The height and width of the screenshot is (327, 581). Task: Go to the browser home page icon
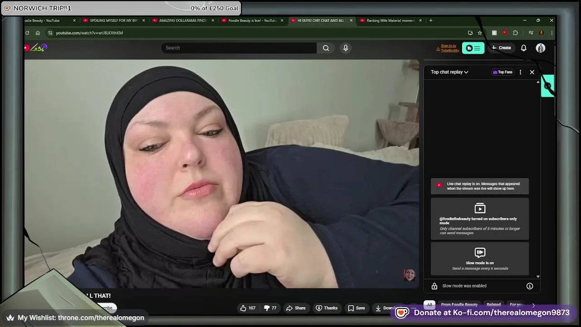[x=38, y=33]
